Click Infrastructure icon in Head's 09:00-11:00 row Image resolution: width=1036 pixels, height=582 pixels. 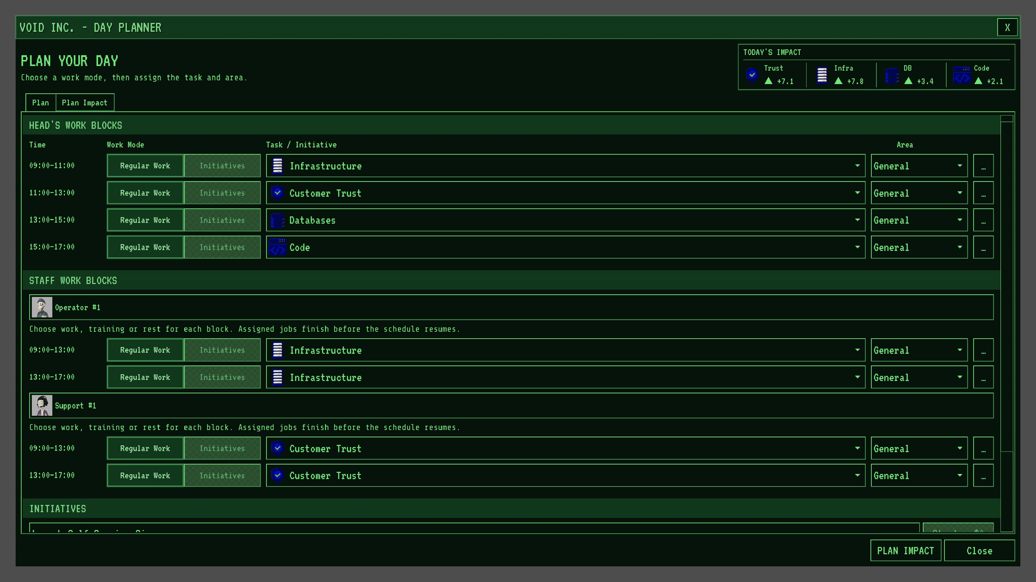tap(278, 166)
